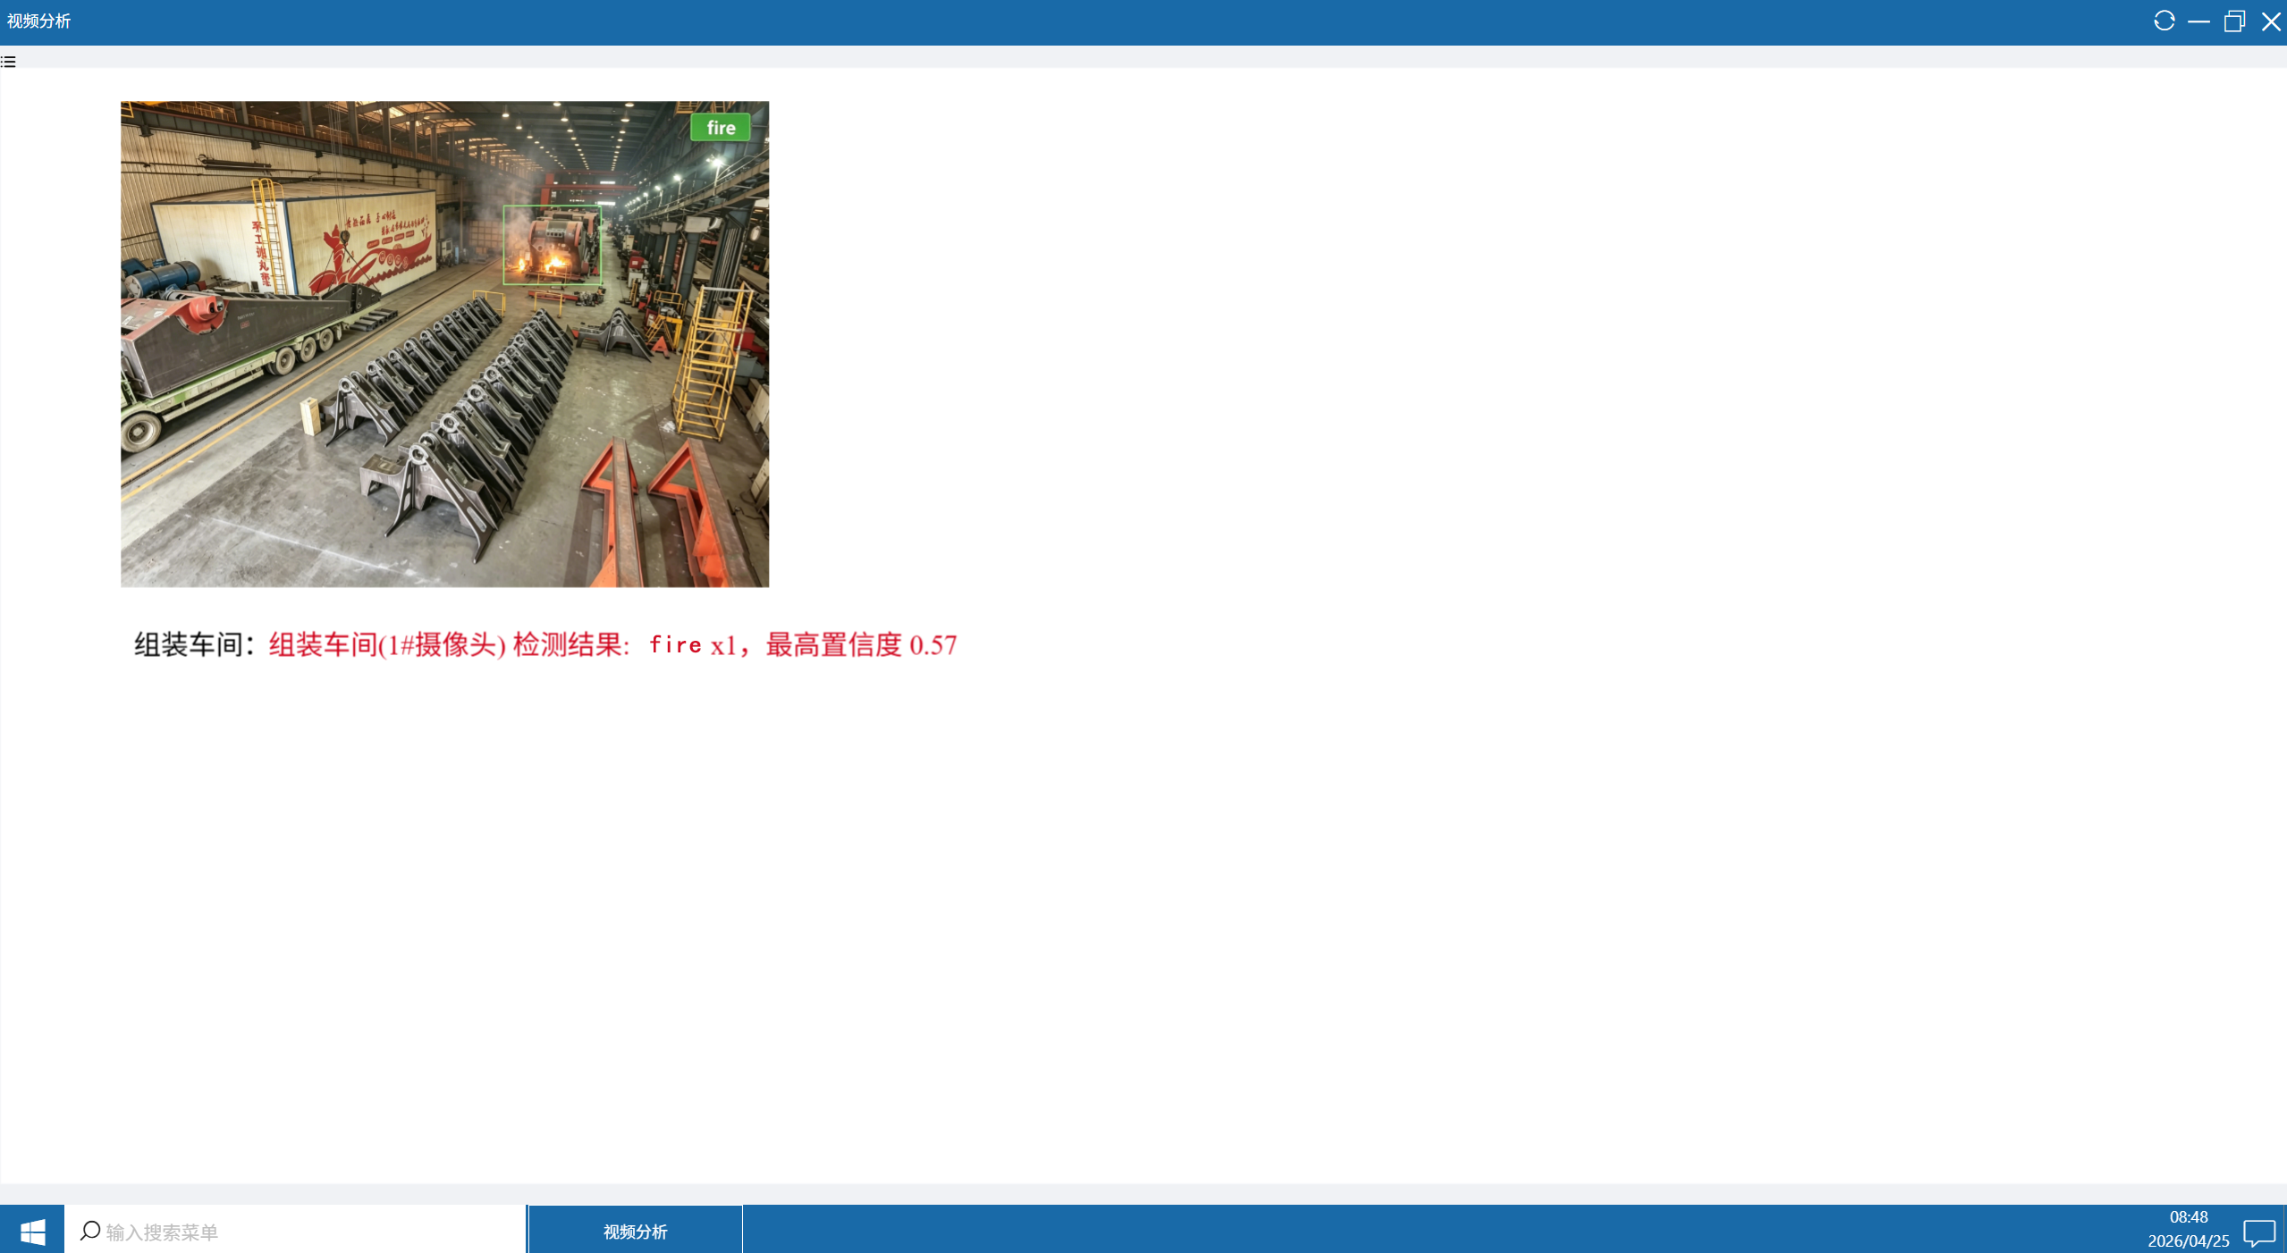Screen dimensions: 2287x1253
Task: Open the taskbar clock showing 08:48
Action: [2188, 1217]
